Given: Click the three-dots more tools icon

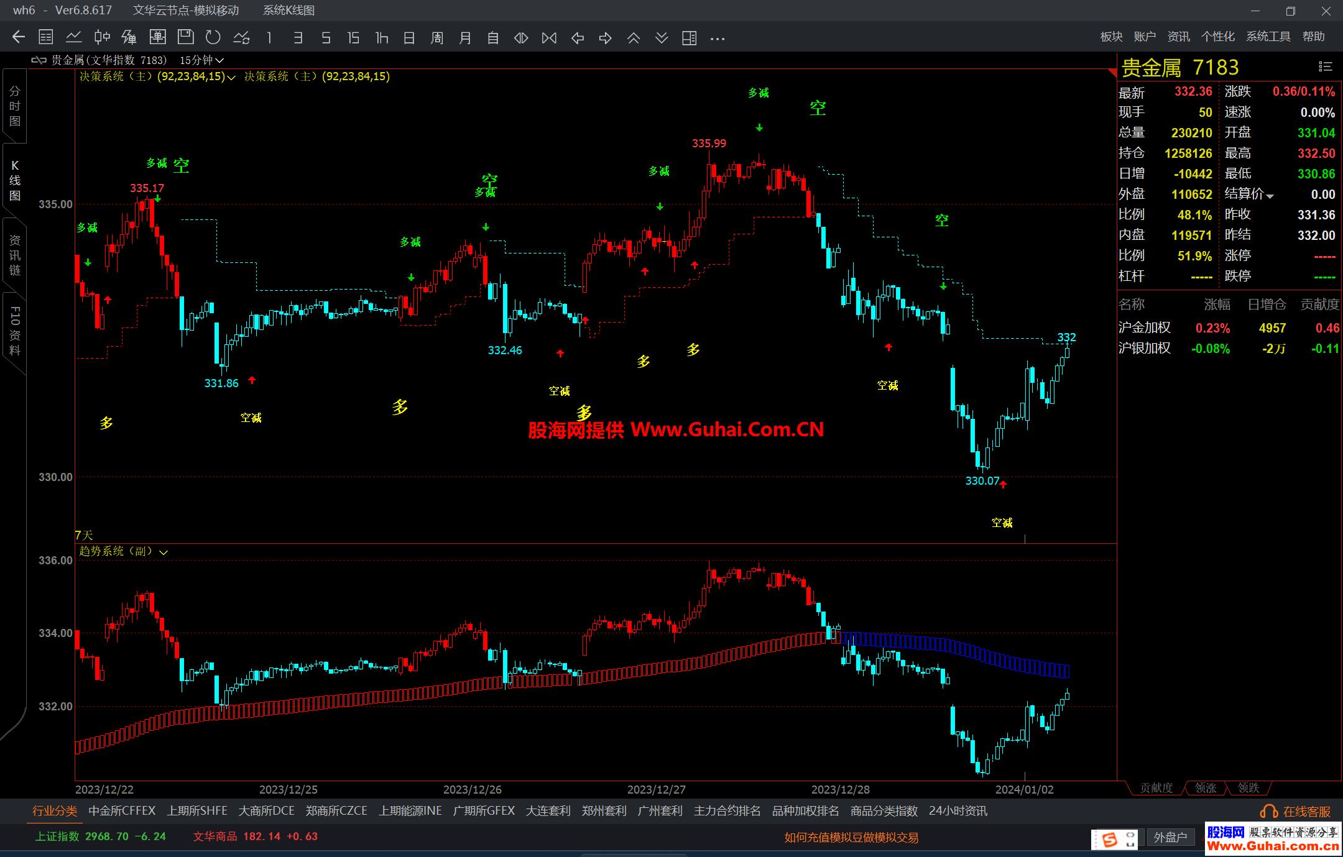Looking at the screenshot, I should point(718,38).
